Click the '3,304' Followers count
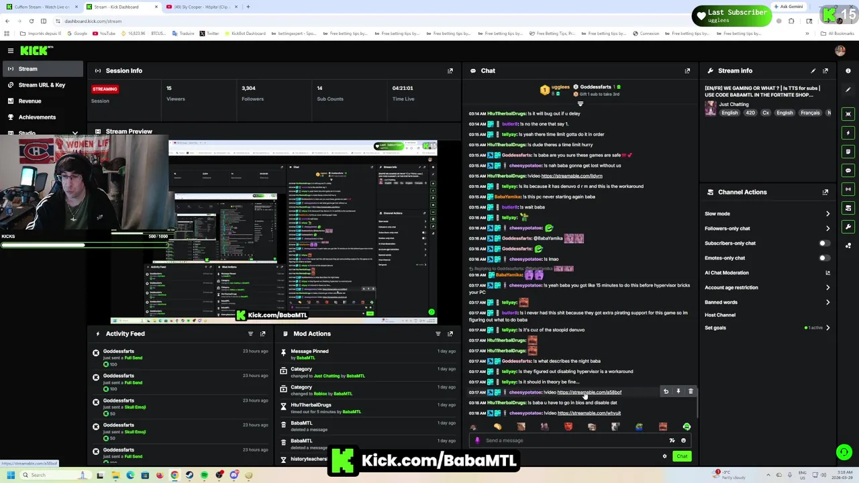 click(248, 88)
